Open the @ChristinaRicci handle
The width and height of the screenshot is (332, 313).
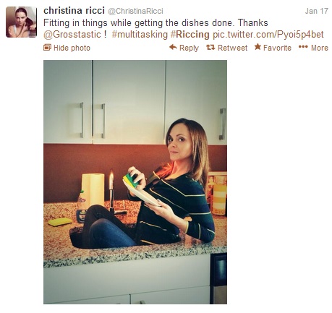135,11
